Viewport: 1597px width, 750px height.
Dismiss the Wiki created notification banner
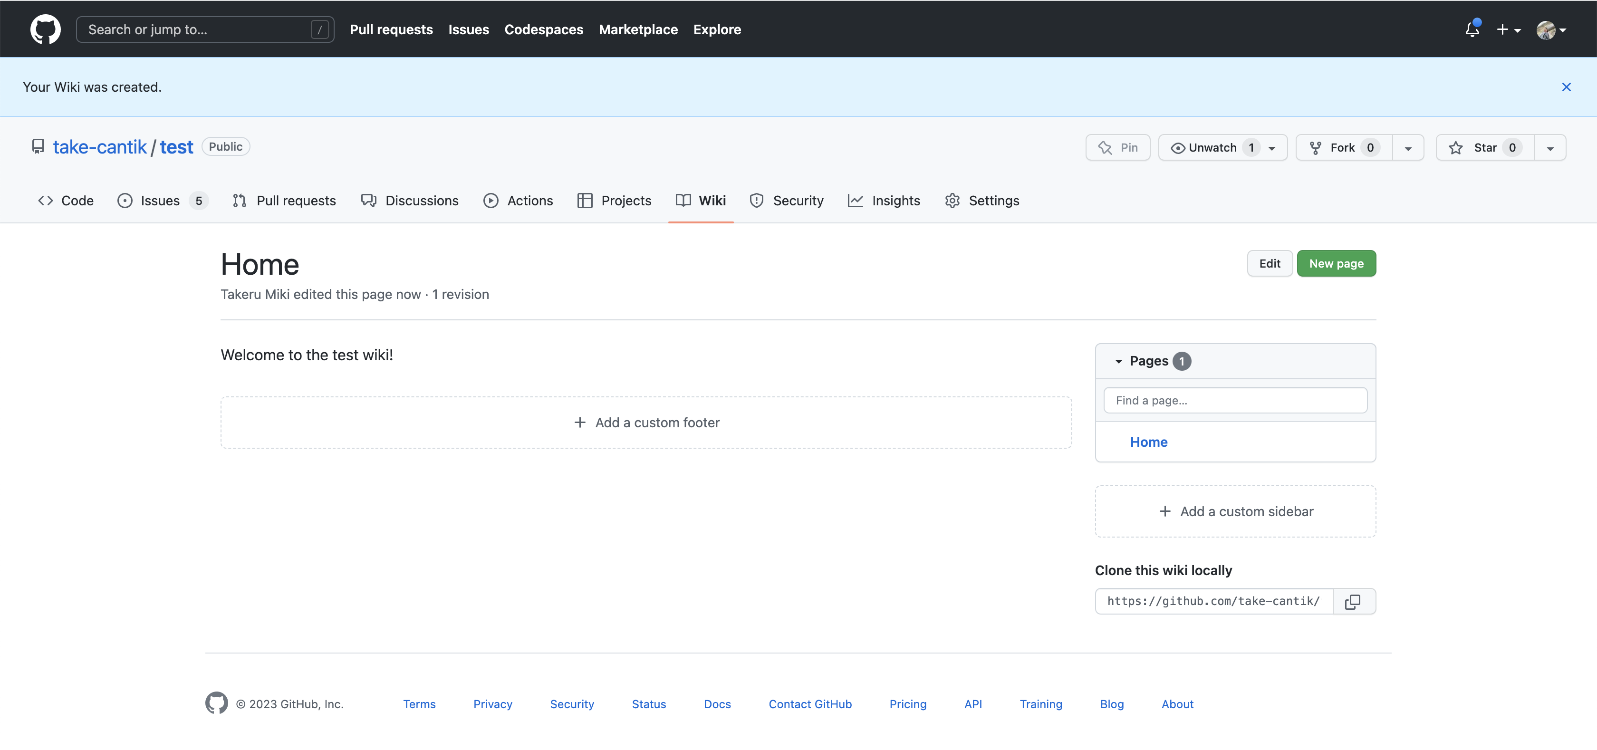coord(1567,87)
